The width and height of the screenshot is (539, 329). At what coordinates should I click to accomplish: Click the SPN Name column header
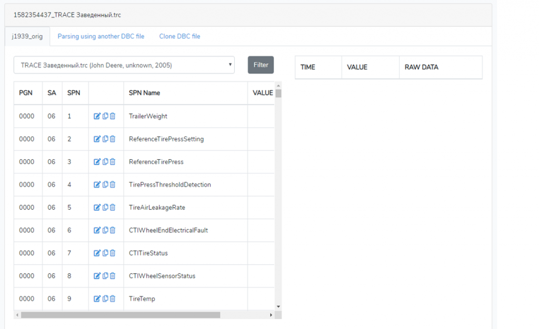pos(144,93)
